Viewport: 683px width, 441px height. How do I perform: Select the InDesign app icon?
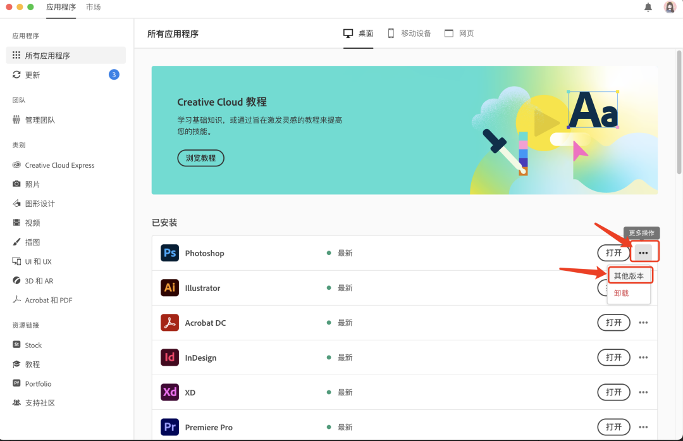tap(169, 357)
